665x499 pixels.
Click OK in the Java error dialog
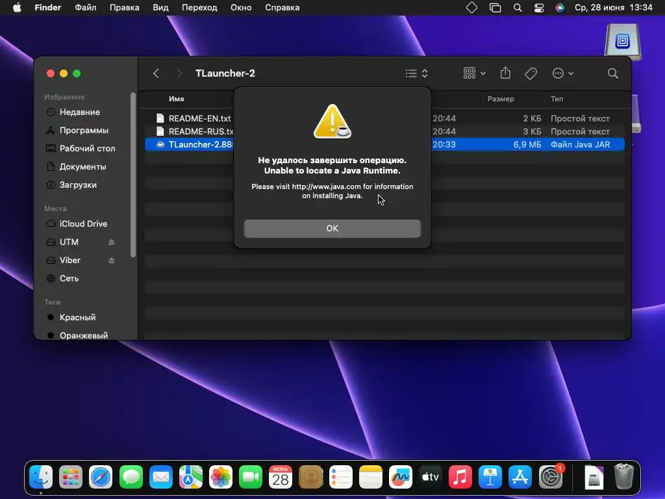(x=332, y=228)
